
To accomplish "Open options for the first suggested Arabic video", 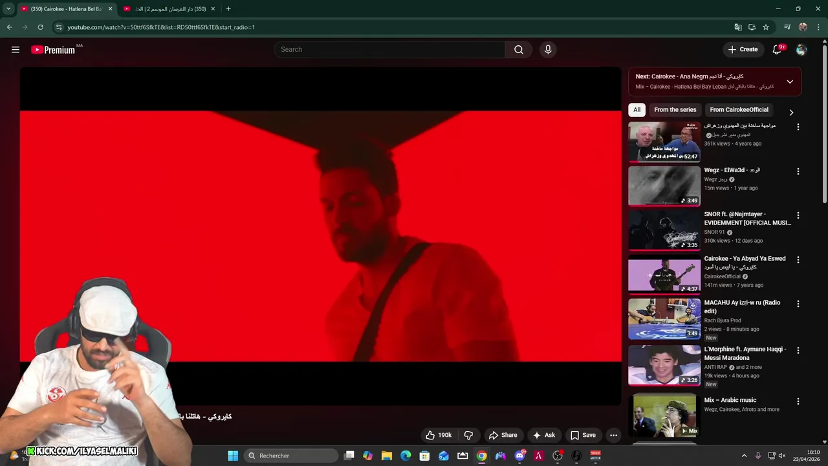I will tap(798, 127).
